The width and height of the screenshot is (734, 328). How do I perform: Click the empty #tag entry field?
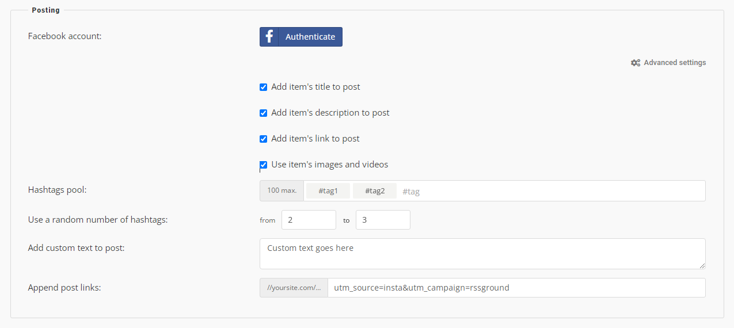[x=547, y=191]
